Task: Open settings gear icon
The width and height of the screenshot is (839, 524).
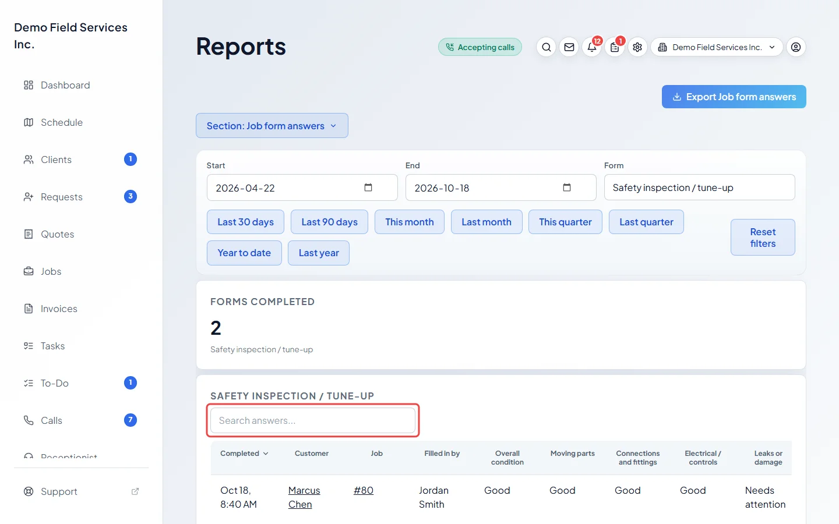Action: tap(637, 47)
